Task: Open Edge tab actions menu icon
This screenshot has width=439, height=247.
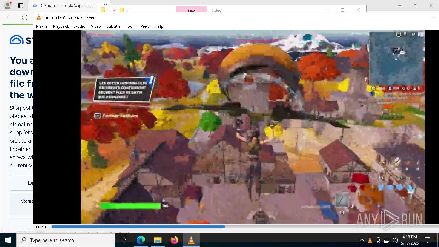Action: point(21,5)
